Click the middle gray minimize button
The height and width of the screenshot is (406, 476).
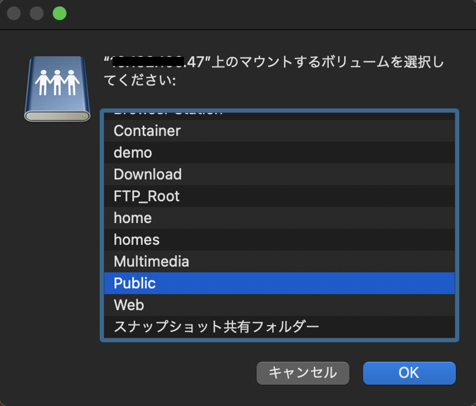click(x=37, y=13)
